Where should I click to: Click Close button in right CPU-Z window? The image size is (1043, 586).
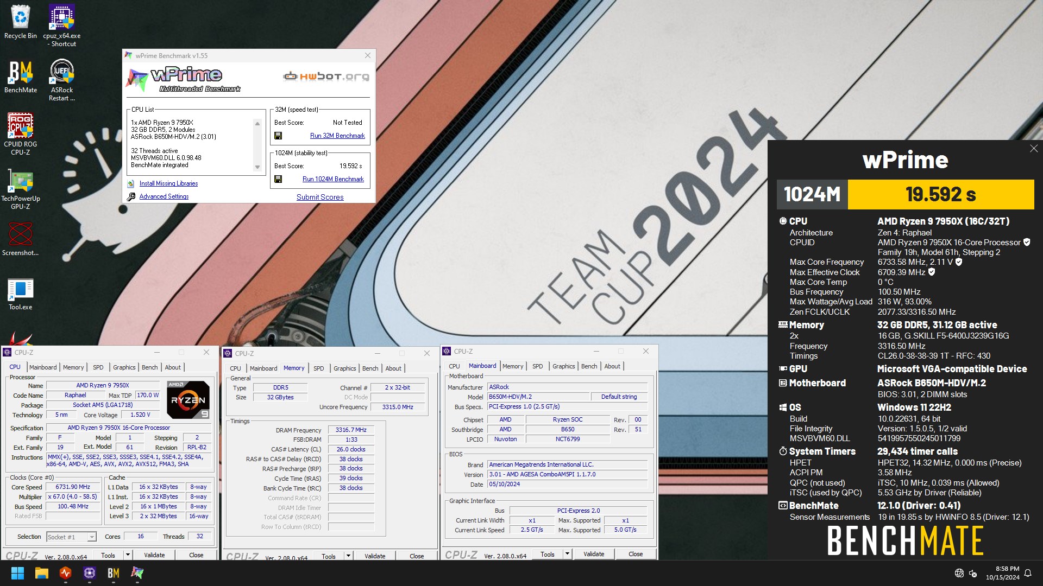[636, 554]
